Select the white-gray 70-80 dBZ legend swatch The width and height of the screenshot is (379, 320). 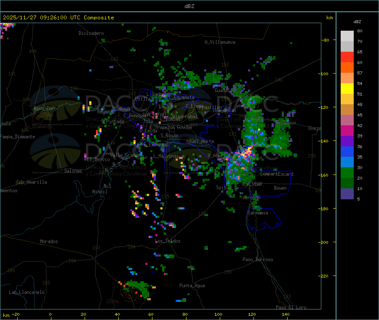click(x=347, y=36)
